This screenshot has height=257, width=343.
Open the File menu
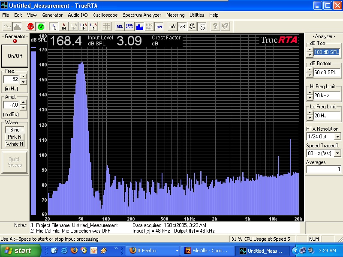(6, 15)
